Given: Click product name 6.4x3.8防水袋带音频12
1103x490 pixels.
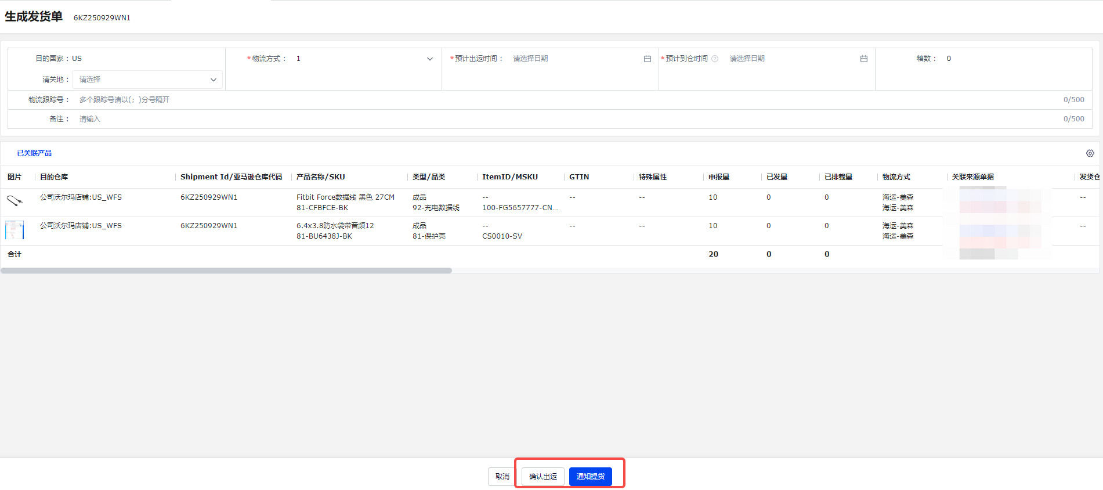Looking at the screenshot, I should point(335,226).
